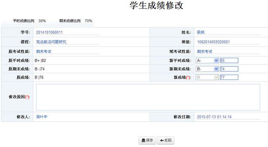Click the 返回 back button
The width and height of the screenshot is (268, 147).
pyautogui.click(x=166, y=140)
